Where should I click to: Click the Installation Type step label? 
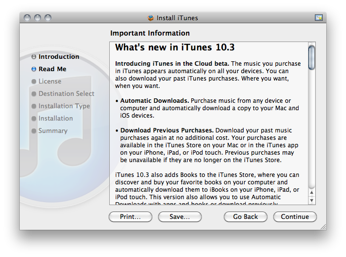[x=64, y=106]
